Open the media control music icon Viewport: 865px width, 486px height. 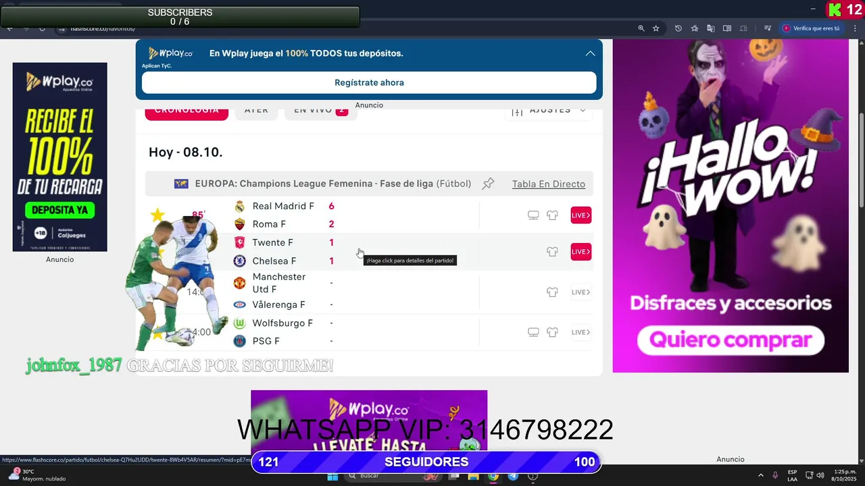(x=768, y=28)
